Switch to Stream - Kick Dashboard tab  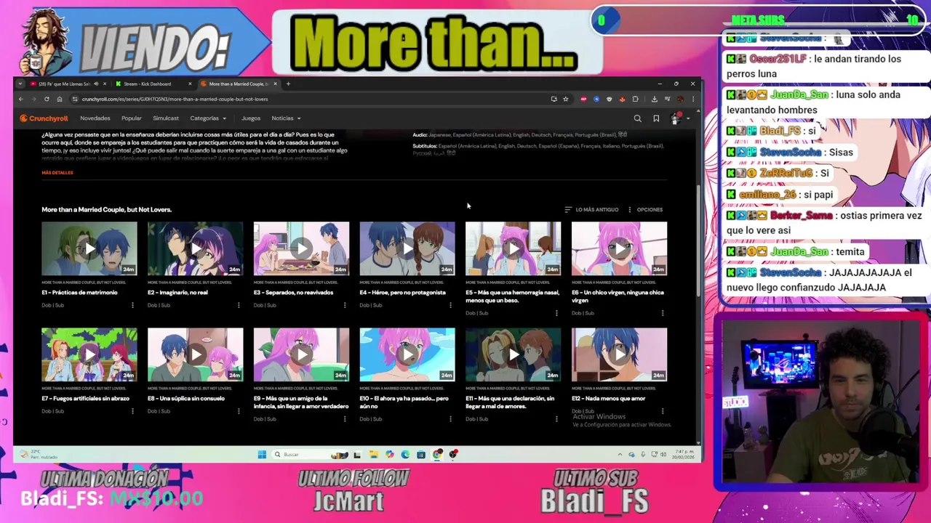153,84
